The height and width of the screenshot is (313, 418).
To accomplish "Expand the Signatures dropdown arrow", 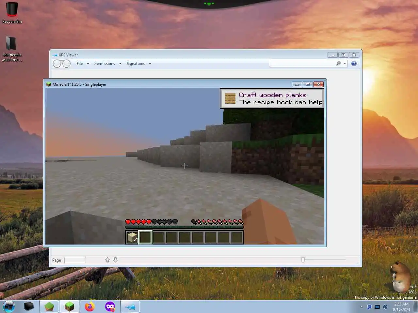I will click(150, 64).
